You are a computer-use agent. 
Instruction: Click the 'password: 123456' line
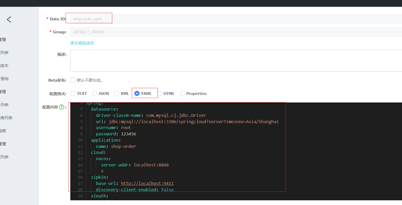tap(116, 134)
